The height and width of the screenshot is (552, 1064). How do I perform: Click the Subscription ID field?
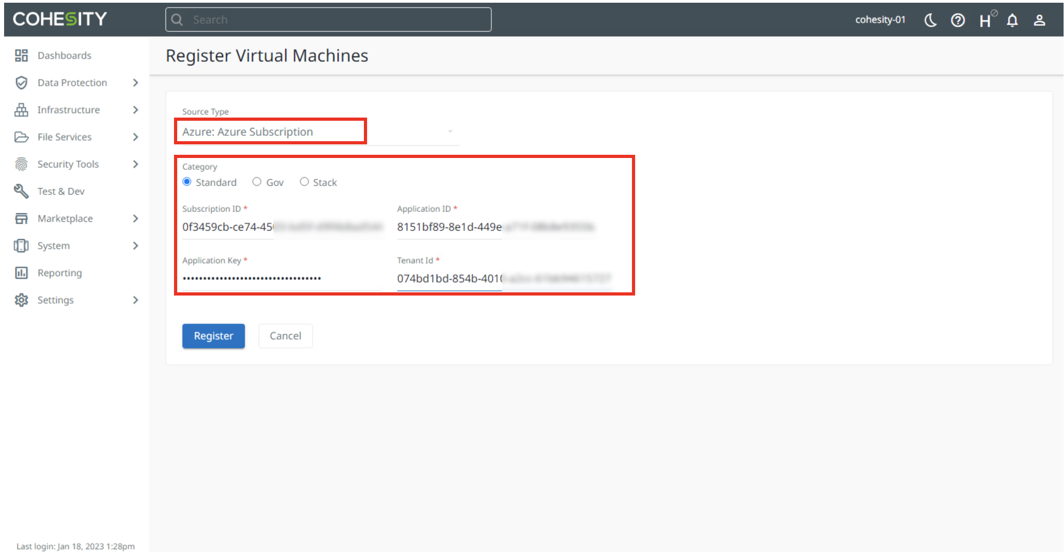(281, 227)
